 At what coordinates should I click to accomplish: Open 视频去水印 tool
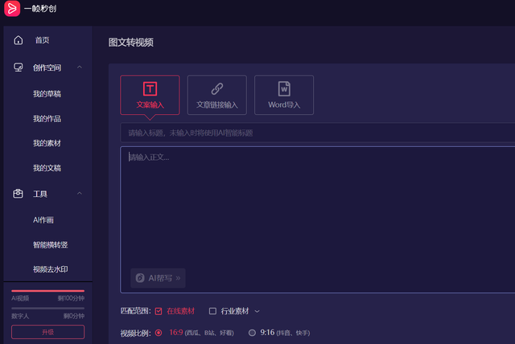pyautogui.click(x=50, y=269)
